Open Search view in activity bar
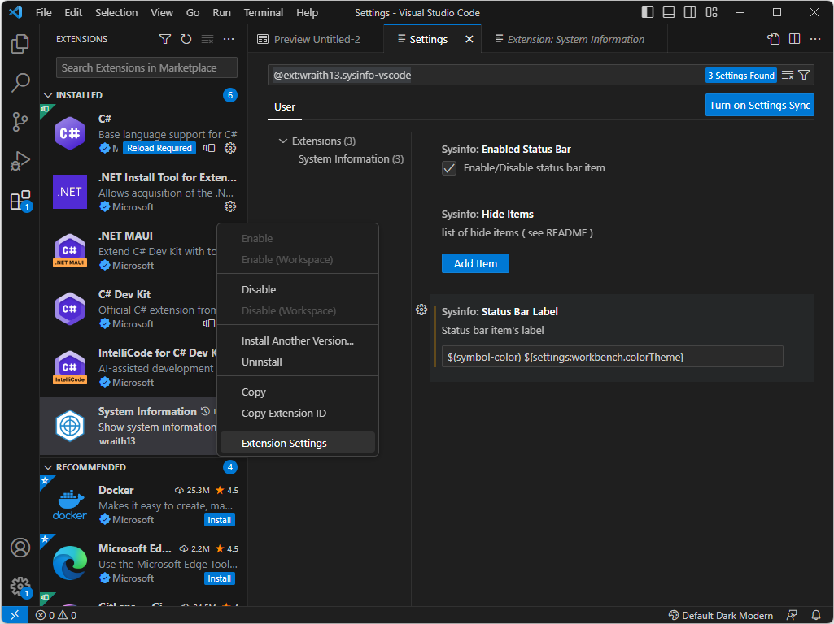834x624 pixels. pyautogui.click(x=20, y=82)
